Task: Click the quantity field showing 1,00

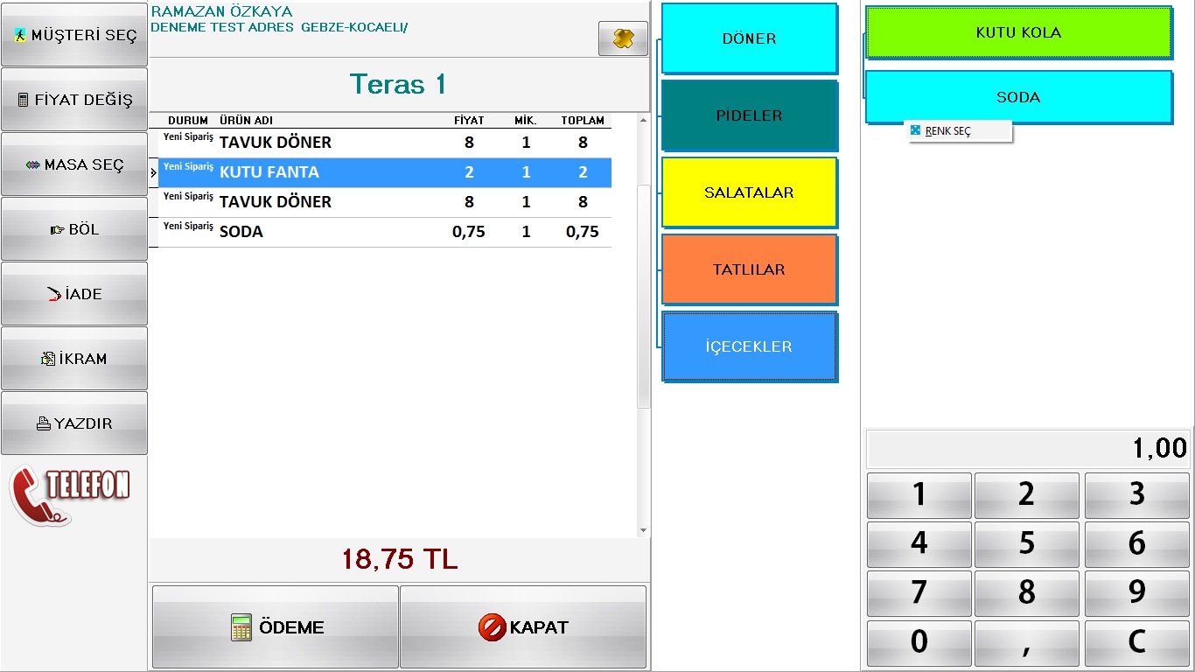Action: coord(1027,449)
